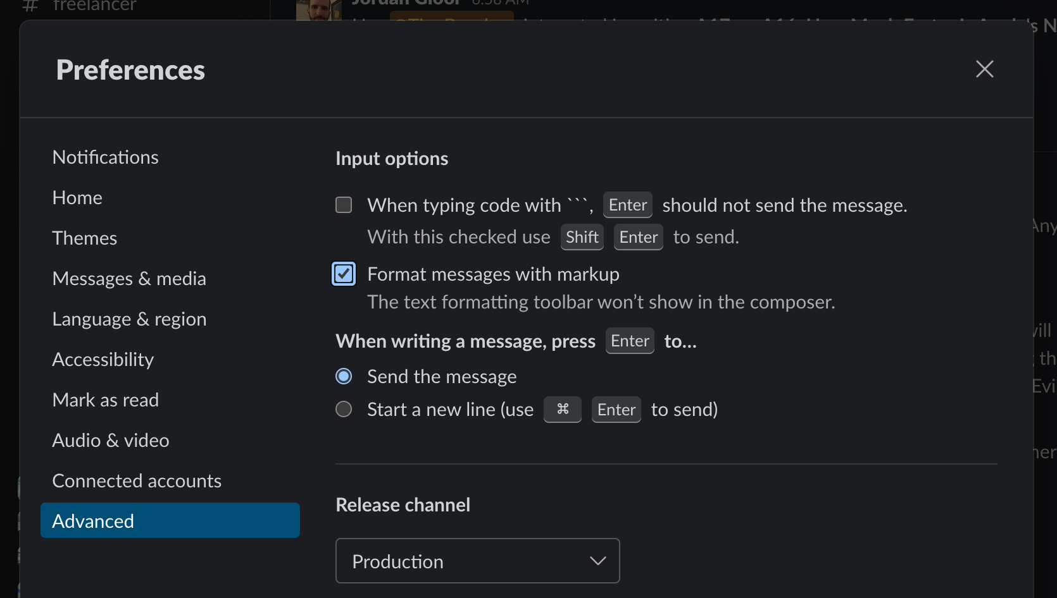This screenshot has width=1057, height=598.
Task: Click text about formatting toolbar not showing
Action: click(601, 302)
